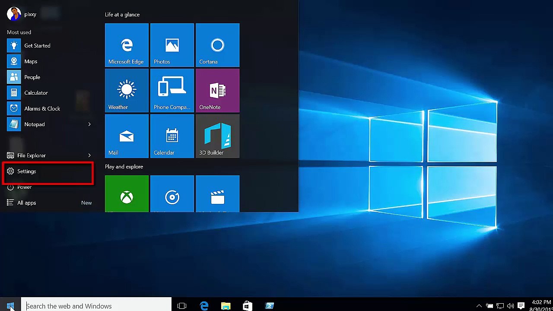The width and height of the screenshot is (553, 311).
Task: Open Settings from the Start menu
Action: [48, 171]
